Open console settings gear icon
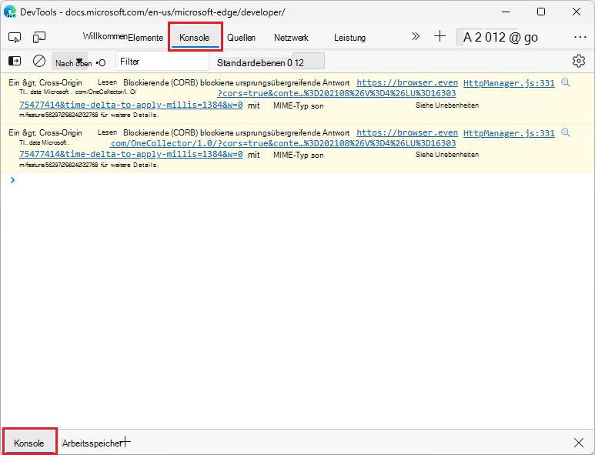 (579, 61)
